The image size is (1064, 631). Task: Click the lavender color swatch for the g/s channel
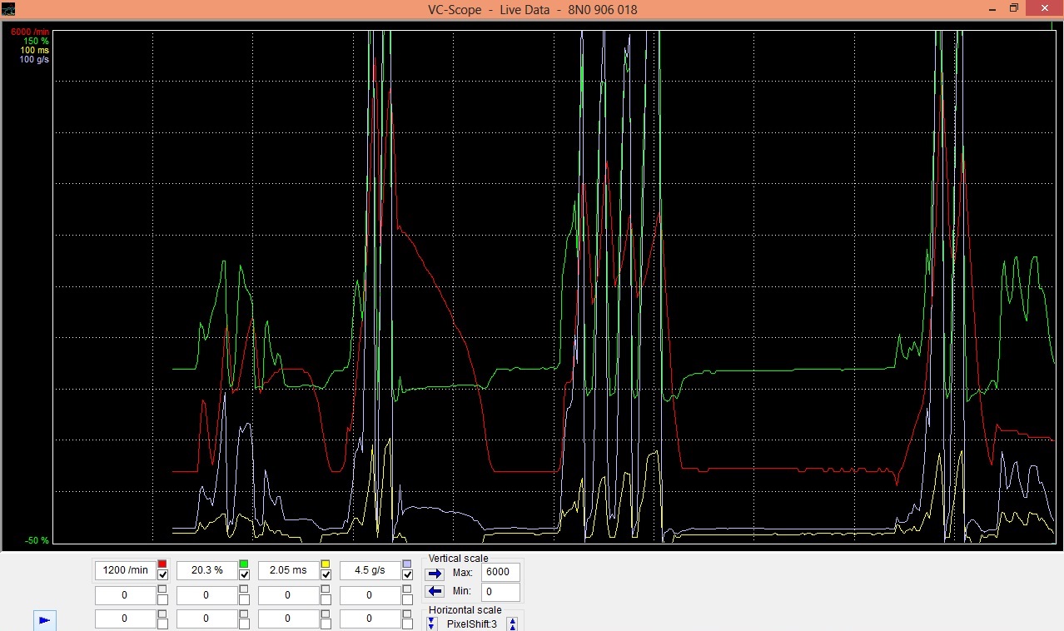[407, 564]
